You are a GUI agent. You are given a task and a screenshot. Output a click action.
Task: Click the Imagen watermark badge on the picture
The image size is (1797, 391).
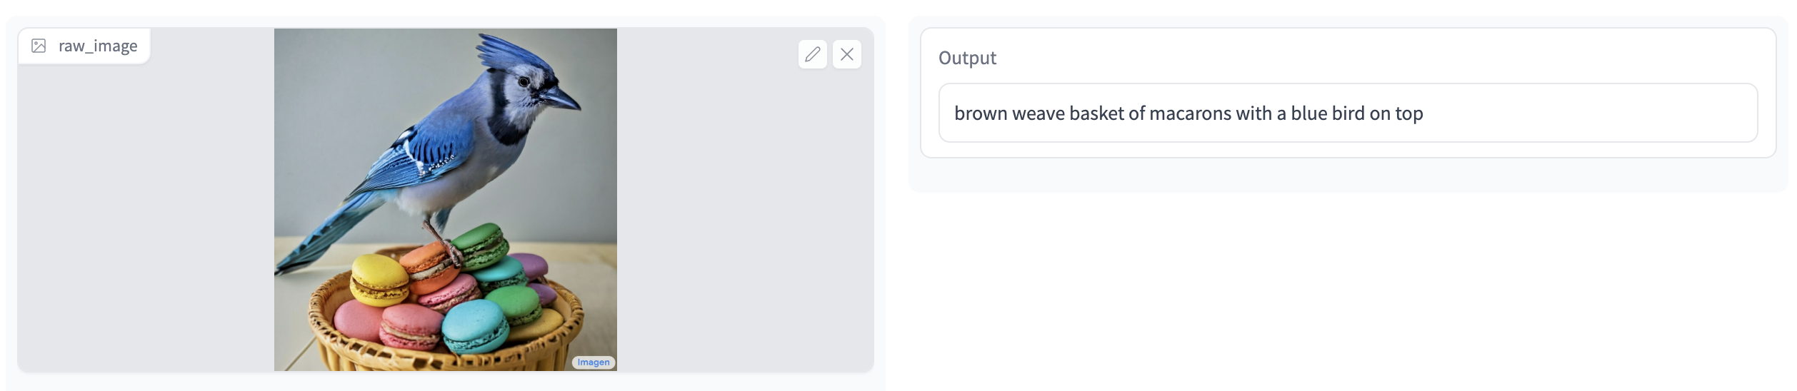point(594,362)
